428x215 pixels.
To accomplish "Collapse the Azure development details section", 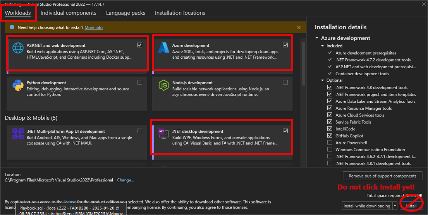I will [317, 38].
